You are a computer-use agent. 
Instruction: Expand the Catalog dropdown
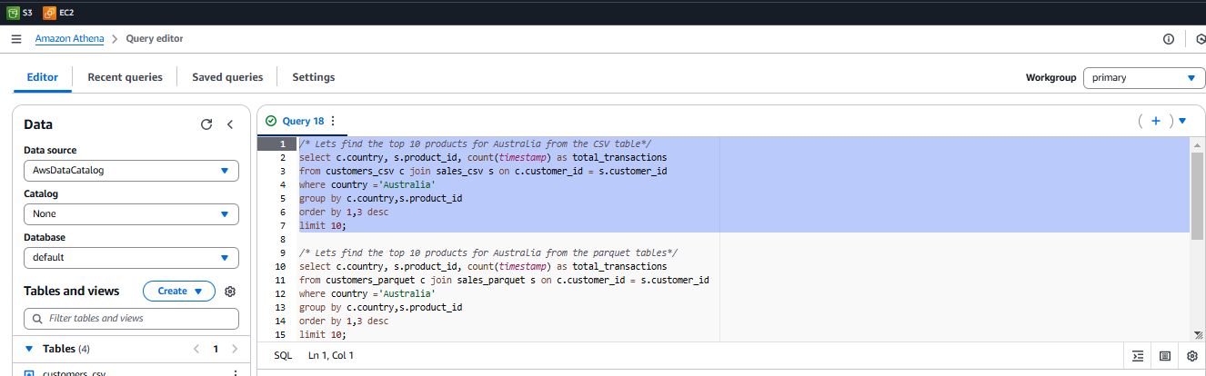click(131, 214)
